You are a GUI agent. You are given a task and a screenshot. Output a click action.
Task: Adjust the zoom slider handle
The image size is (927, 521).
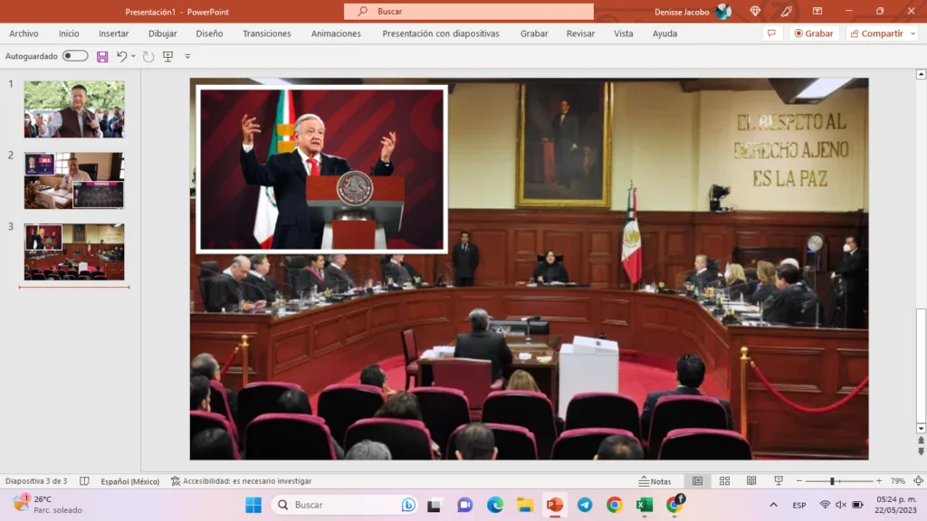pyautogui.click(x=832, y=481)
